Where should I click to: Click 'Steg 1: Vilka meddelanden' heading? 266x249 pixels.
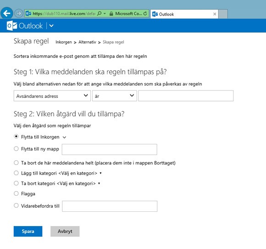pos(90,72)
